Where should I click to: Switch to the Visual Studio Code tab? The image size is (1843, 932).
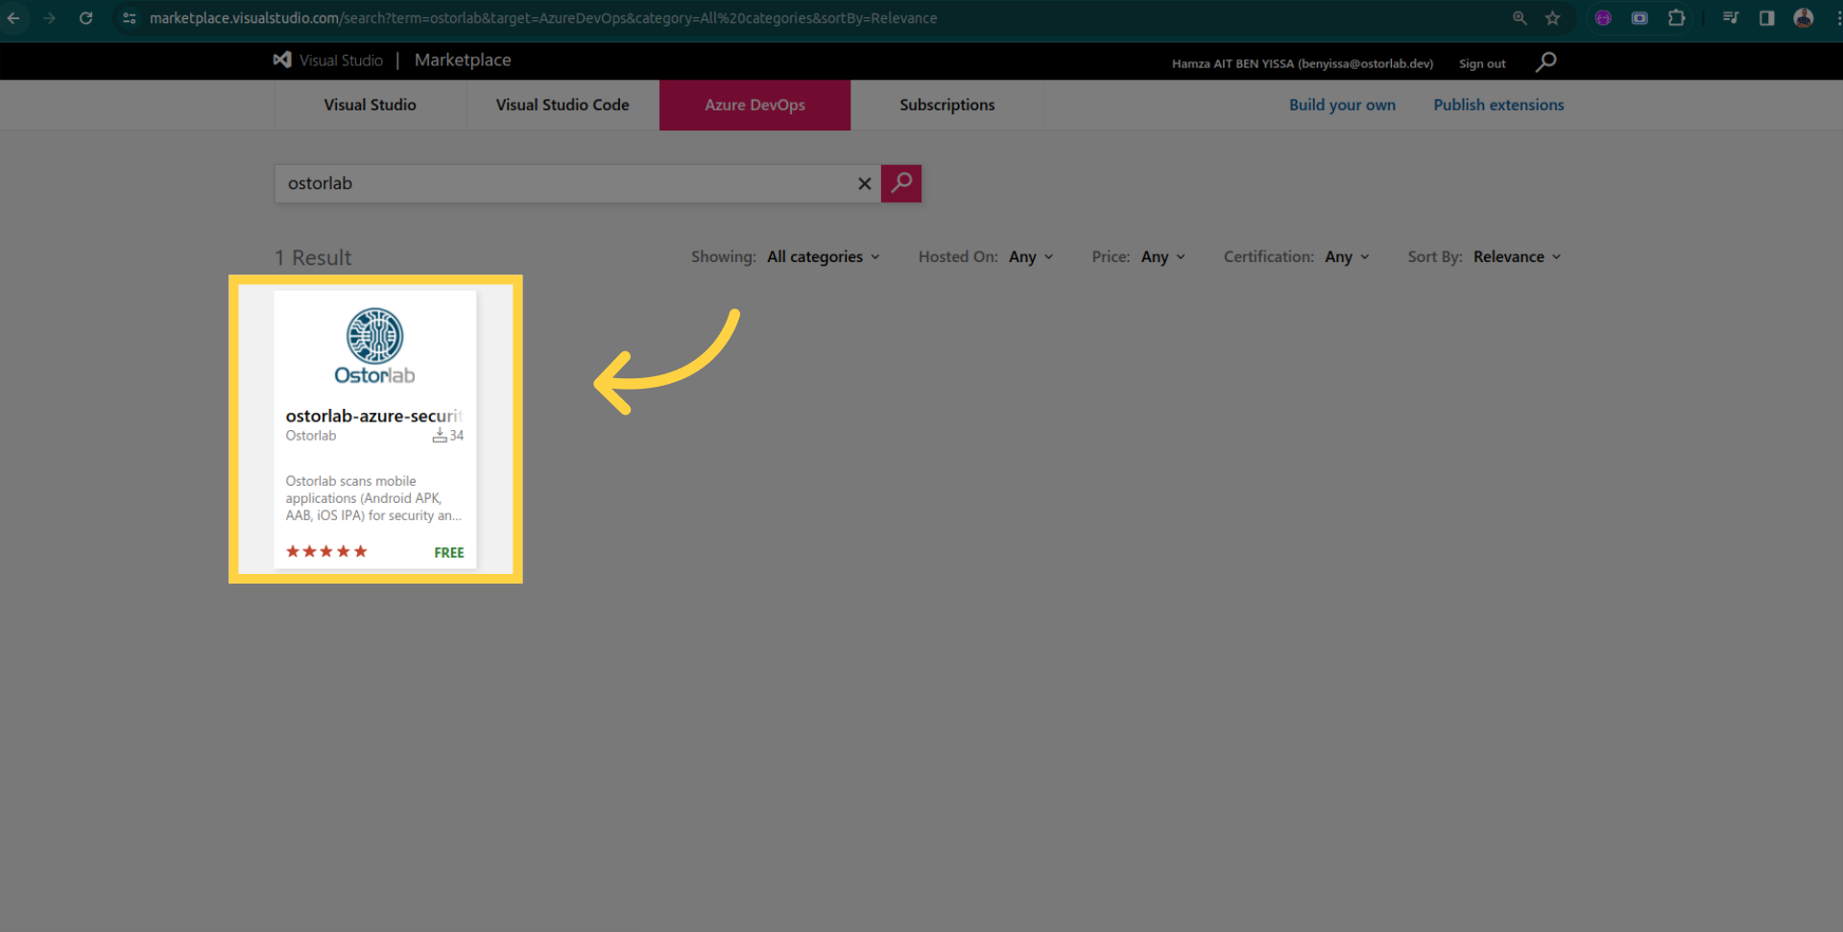pos(562,105)
